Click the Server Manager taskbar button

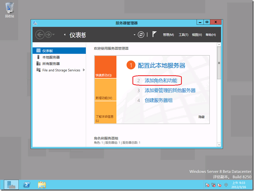pyautogui.click(x=11, y=185)
